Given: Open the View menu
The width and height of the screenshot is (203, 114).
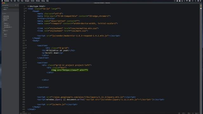Looking at the screenshot, I should 22,1.
